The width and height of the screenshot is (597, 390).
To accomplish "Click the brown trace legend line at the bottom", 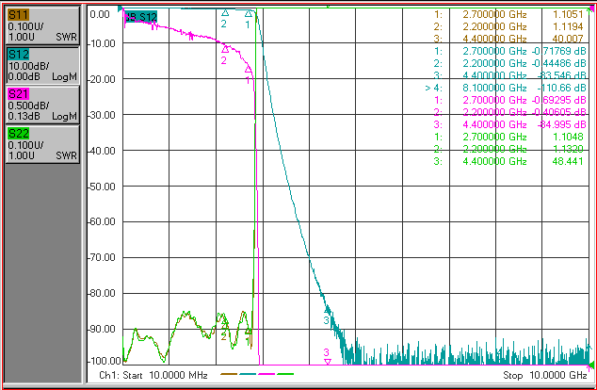I will pyautogui.click(x=229, y=374).
